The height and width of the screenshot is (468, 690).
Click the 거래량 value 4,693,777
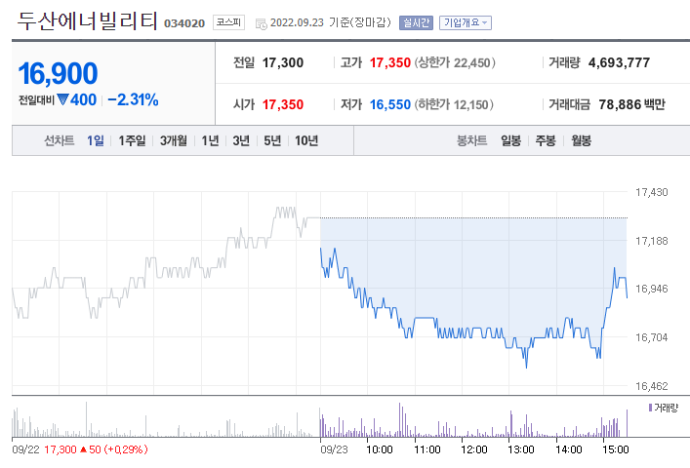pyautogui.click(x=619, y=62)
